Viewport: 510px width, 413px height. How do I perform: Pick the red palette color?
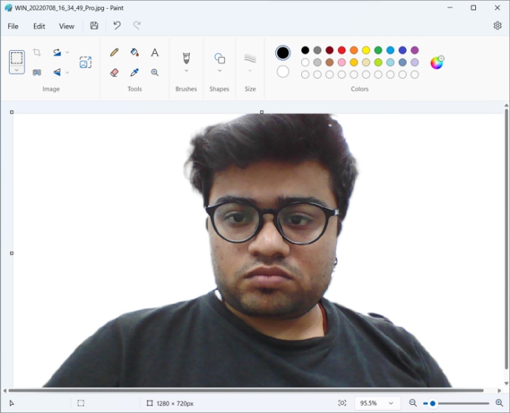(x=342, y=50)
